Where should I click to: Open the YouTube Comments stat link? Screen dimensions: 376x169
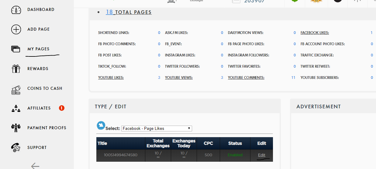coord(246,78)
